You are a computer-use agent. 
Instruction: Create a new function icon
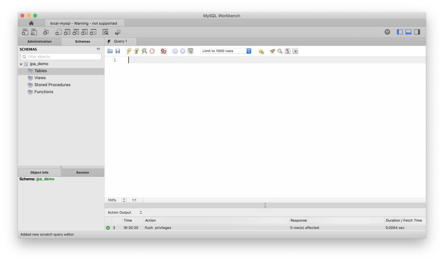pyautogui.click(x=93, y=32)
